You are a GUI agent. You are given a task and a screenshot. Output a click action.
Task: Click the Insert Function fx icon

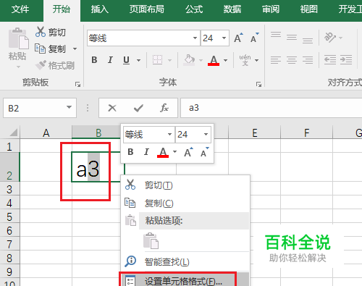click(x=164, y=108)
